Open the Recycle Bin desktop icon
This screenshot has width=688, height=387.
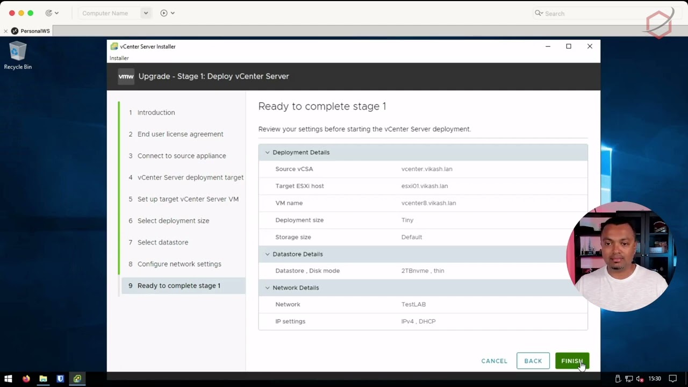pyautogui.click(x=18, y=56)
